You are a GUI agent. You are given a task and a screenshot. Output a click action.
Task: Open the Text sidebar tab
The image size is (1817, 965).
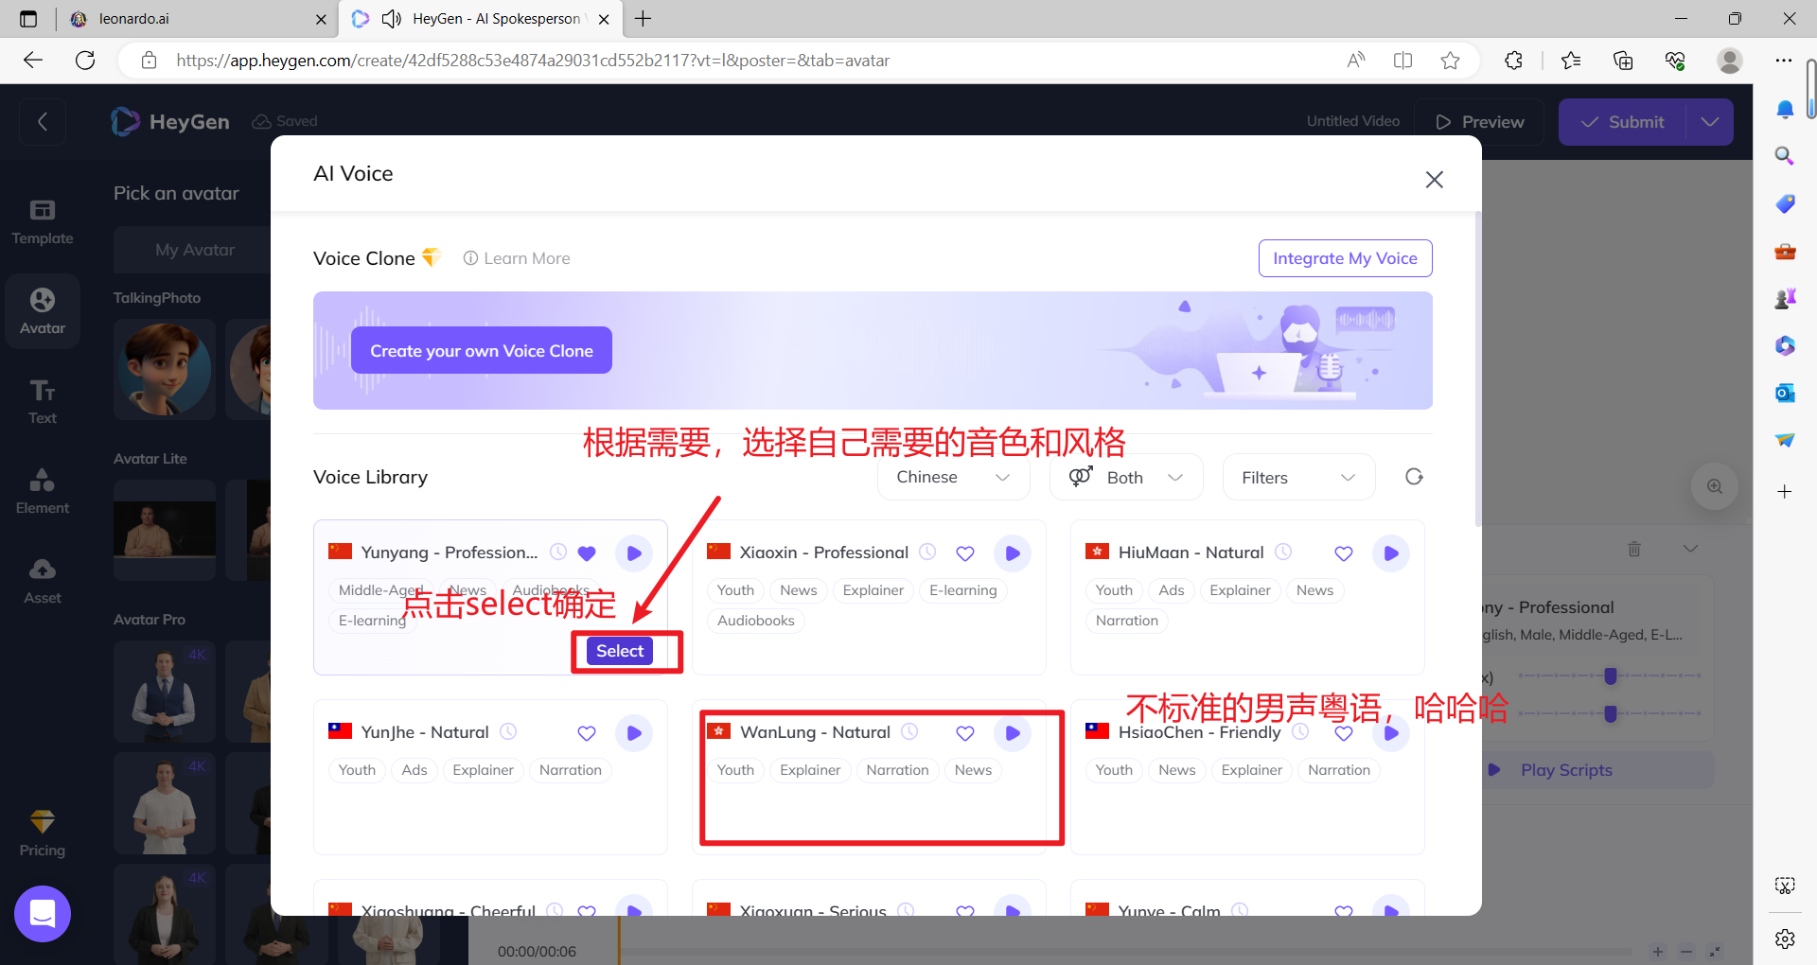click(43, 402)
